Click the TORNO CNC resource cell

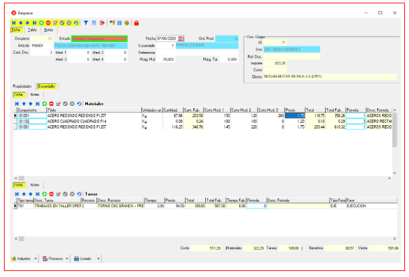(x=121, y=206)
